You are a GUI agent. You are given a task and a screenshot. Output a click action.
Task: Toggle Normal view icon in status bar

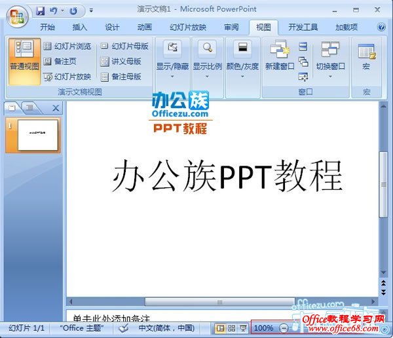click(x=220, y=328)
